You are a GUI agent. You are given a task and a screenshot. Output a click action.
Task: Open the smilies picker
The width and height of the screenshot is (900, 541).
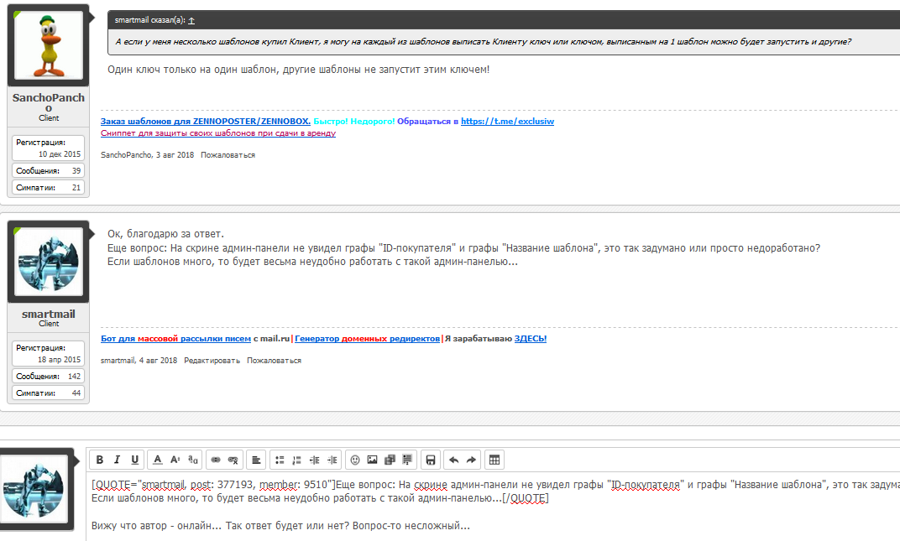click(355, 460)
